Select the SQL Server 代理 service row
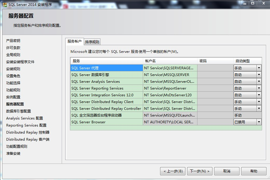The width and height of the screenshot is (270, 180). click(x=107, y=68)
